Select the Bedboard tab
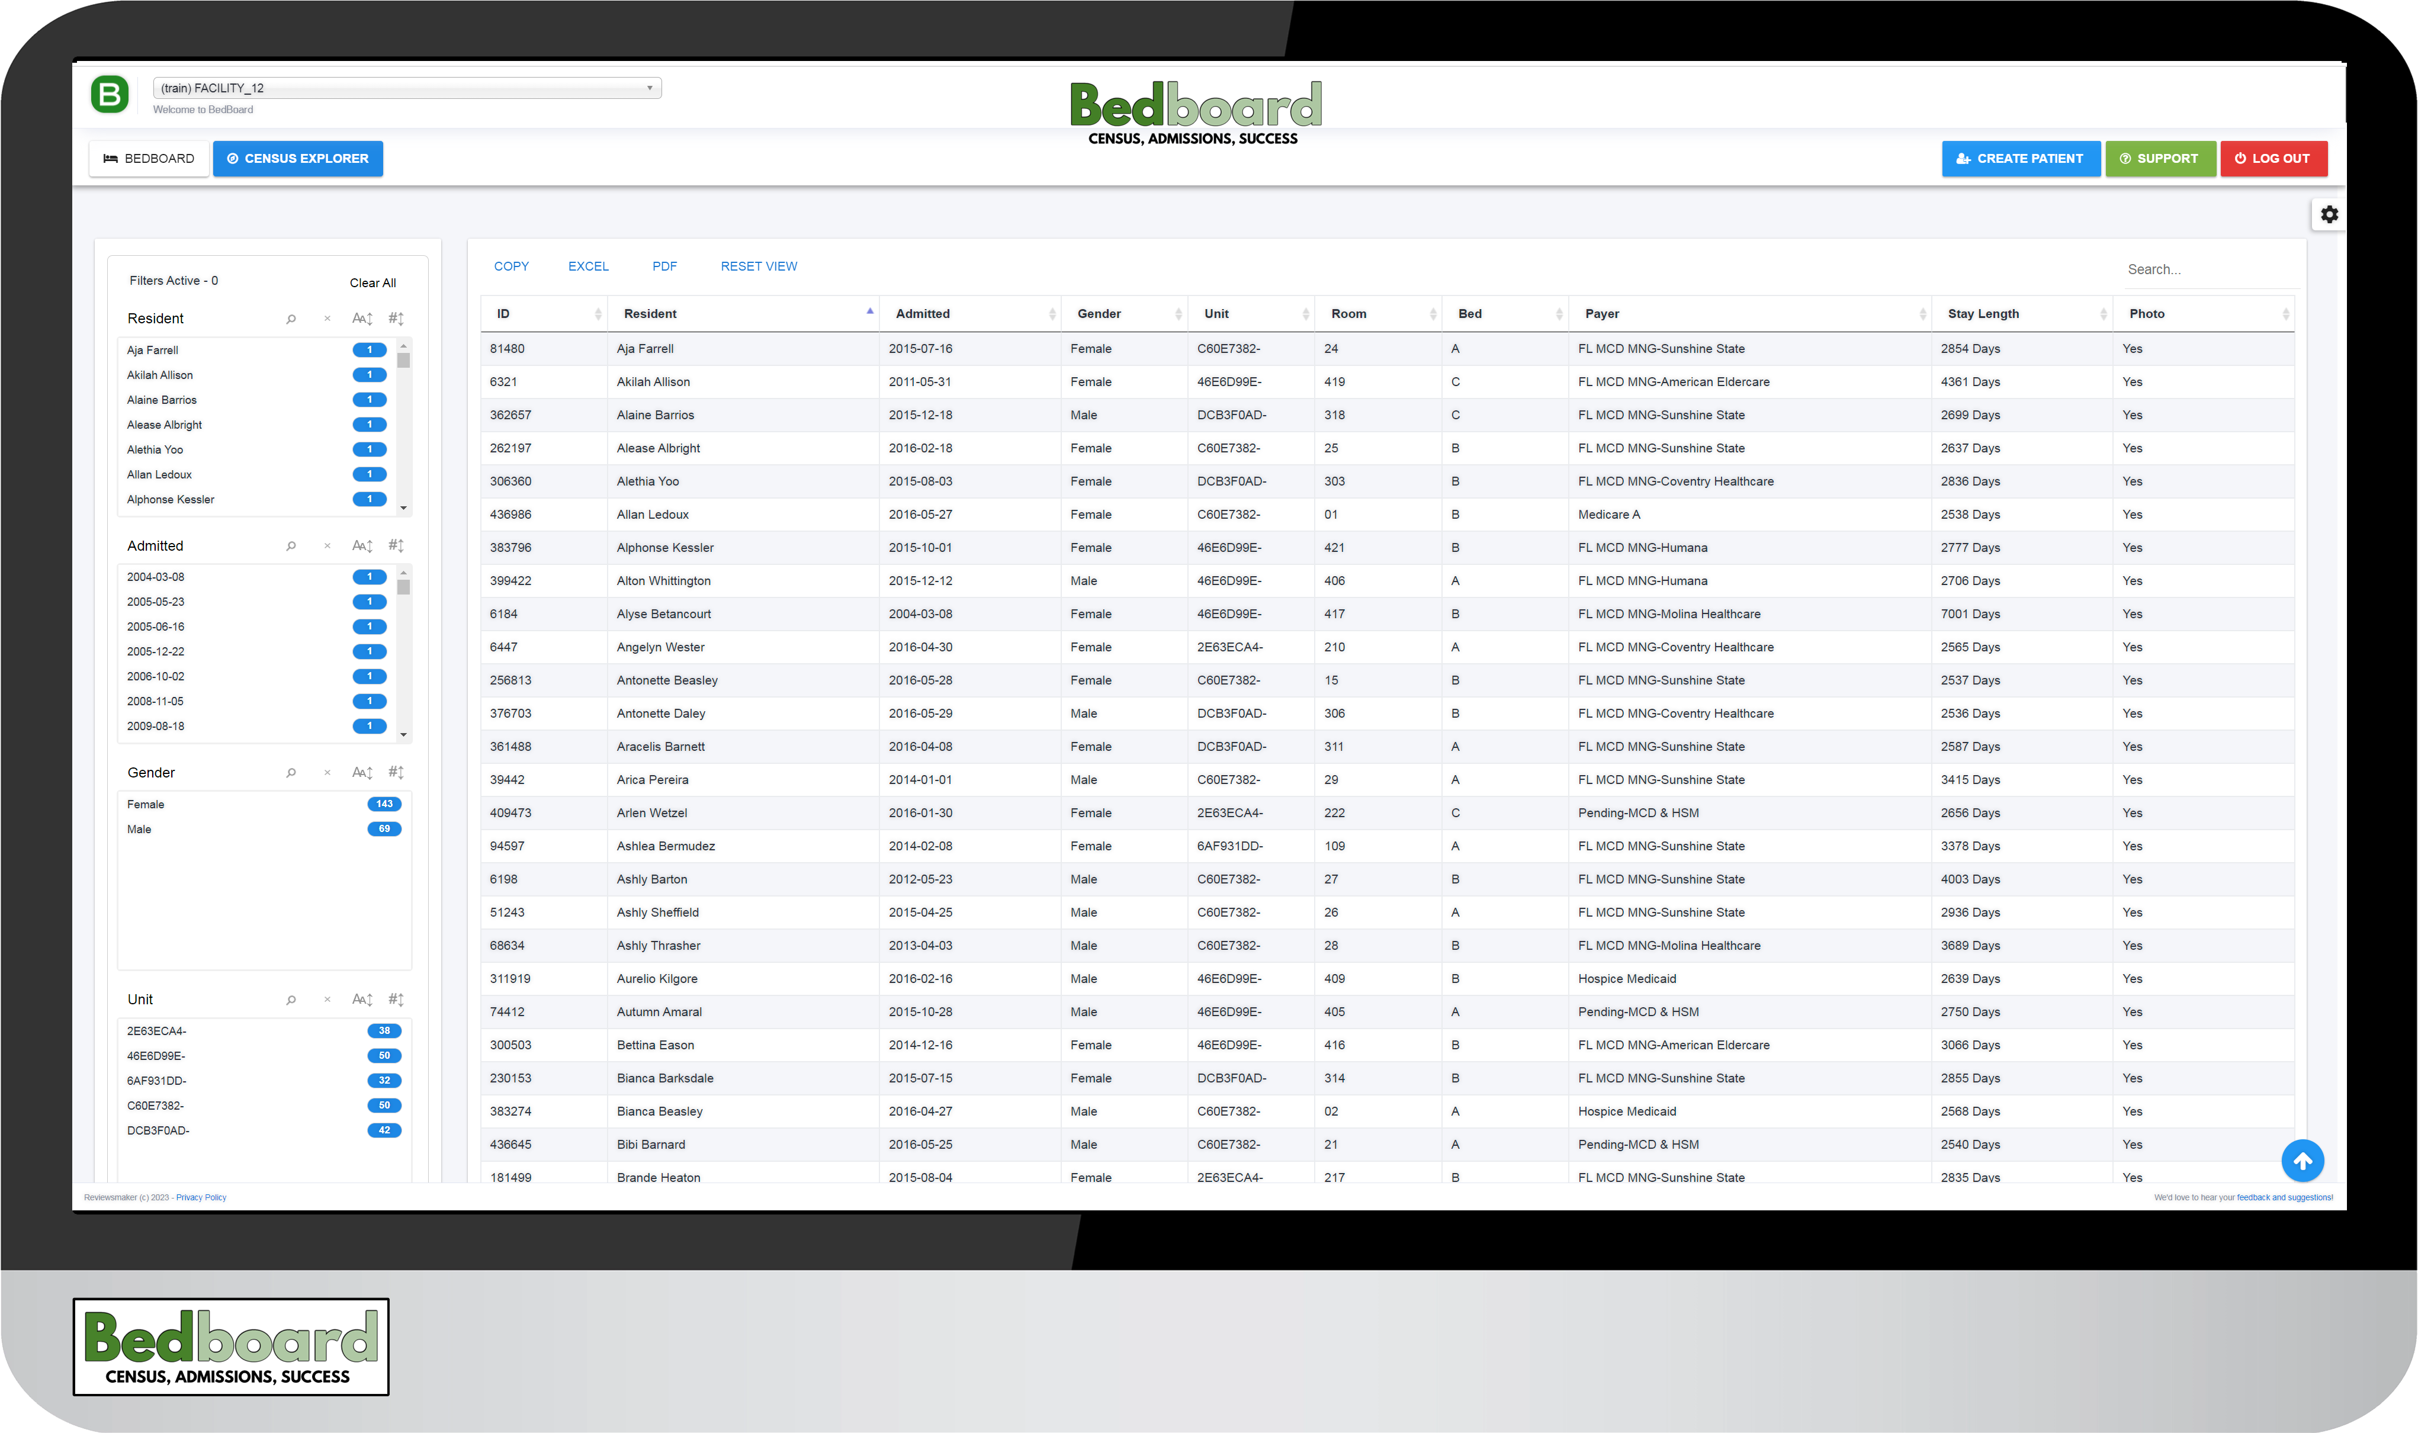 (x=149, y=158)
